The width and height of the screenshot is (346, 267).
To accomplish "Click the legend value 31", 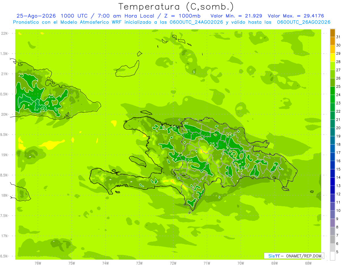I will 339,37.
